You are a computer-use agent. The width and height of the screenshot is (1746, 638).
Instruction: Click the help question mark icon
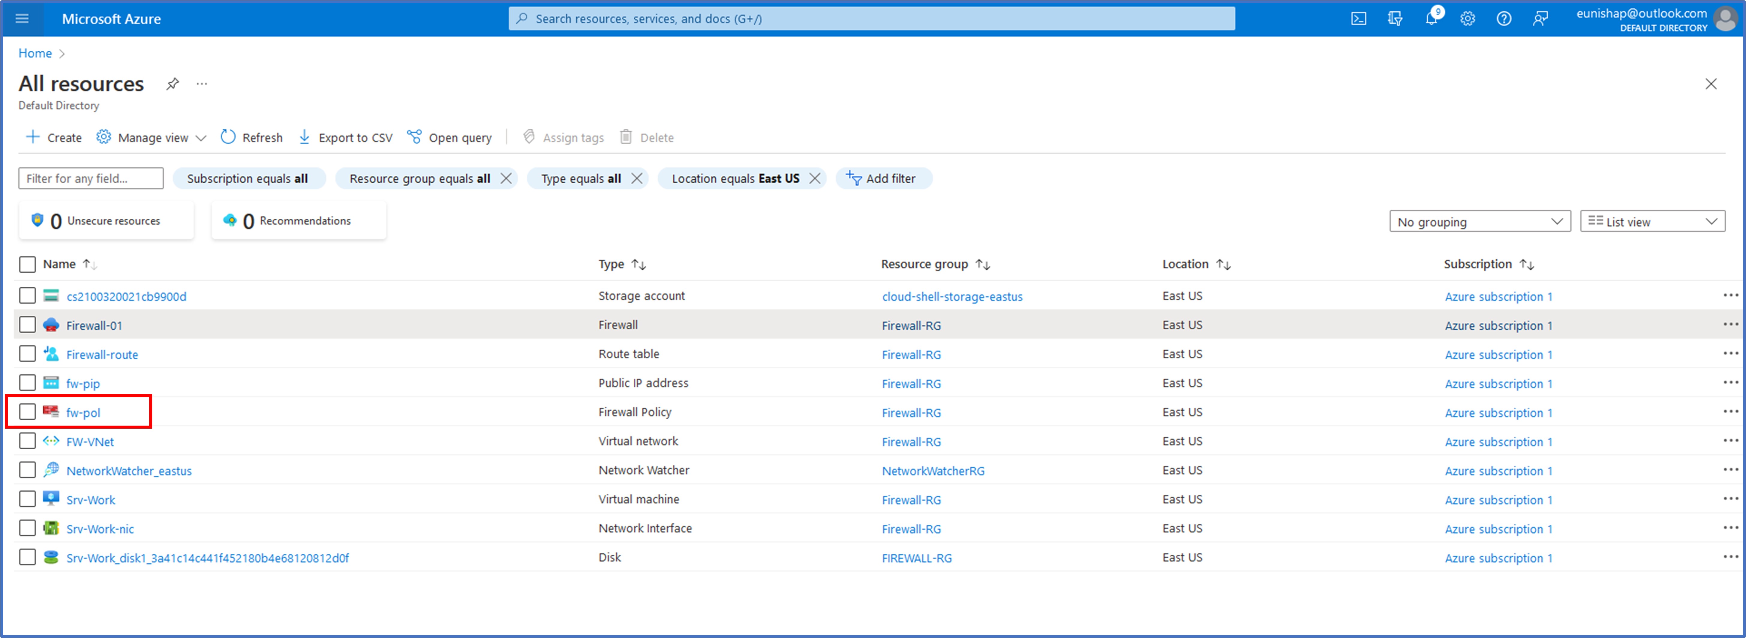pyautogui.click(x=1504, y=18)
